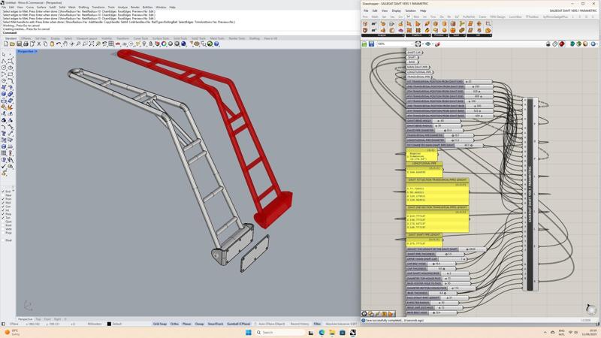The width and height of the screenshot is (601, 338).
Task: Click Grasshopper blue Save icon
Action: (x=371, y=44)
